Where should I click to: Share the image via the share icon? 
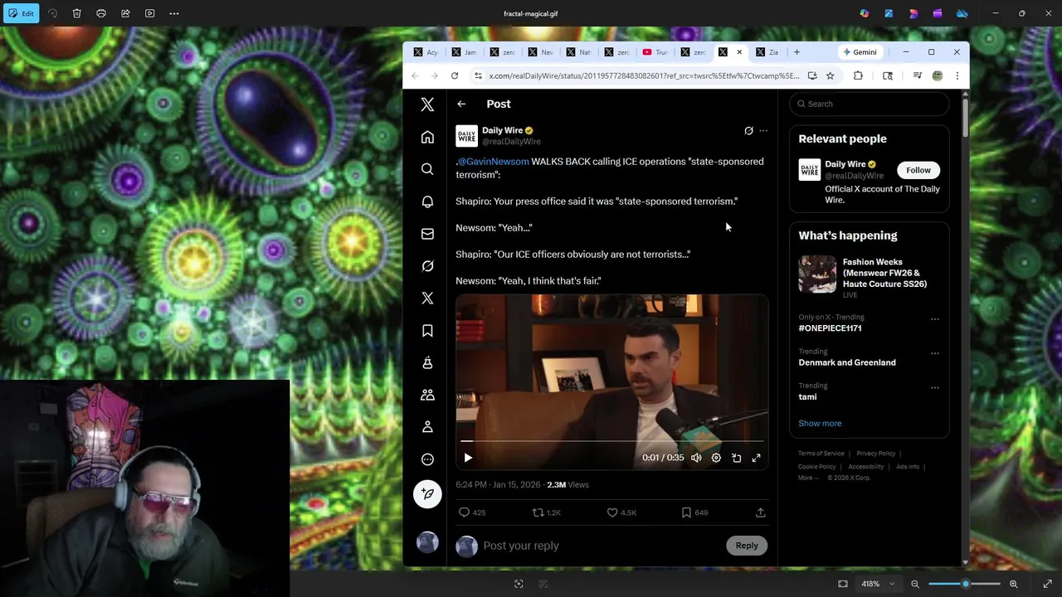[x=125, y=13]
